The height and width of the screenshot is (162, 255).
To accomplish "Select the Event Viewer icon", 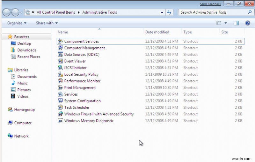I will tap(60, 61).
